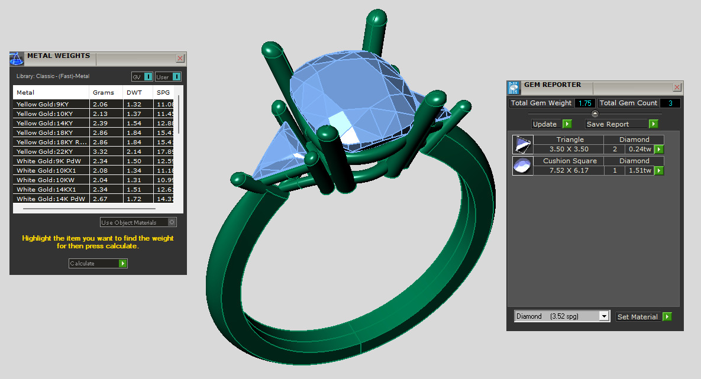Click the DWT column header
701x379 pixels.
point(138,92)
